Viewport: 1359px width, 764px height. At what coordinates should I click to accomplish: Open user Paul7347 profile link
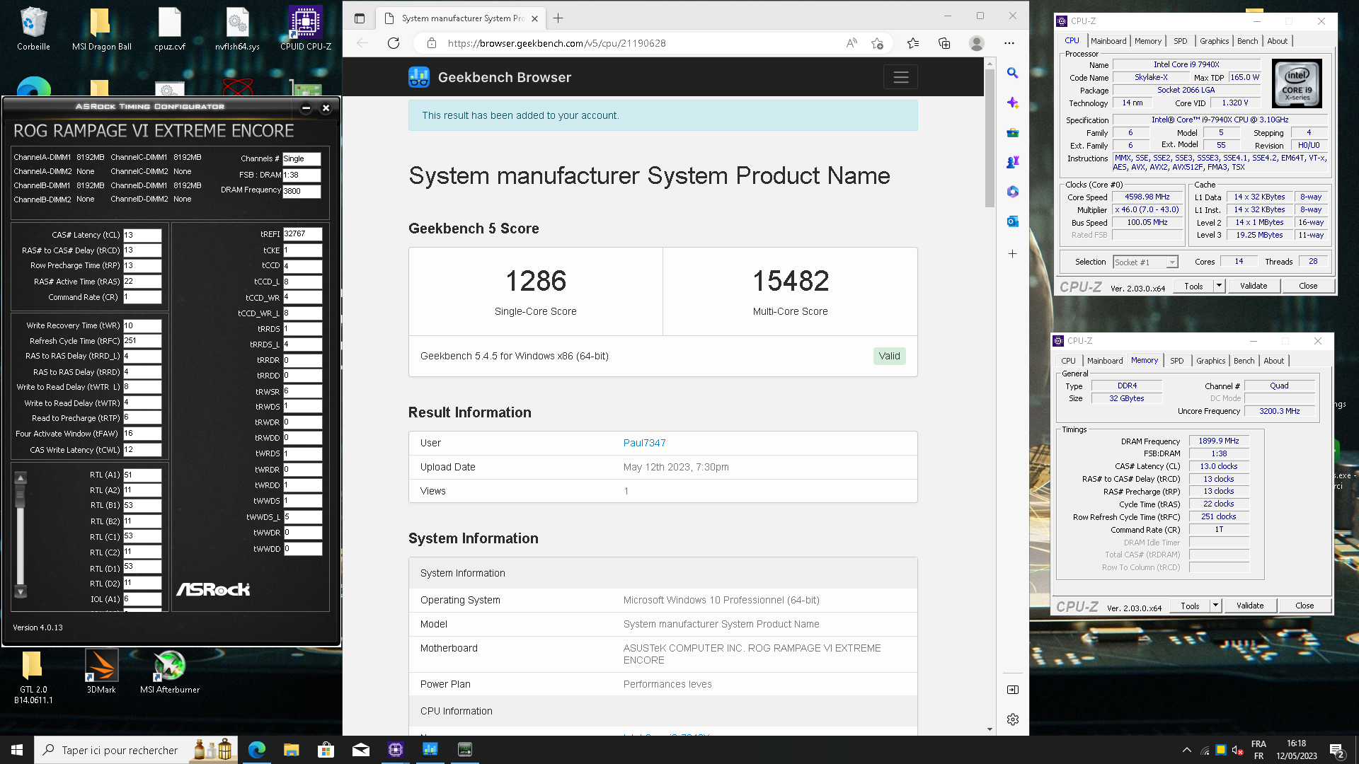tap(644, 443)
